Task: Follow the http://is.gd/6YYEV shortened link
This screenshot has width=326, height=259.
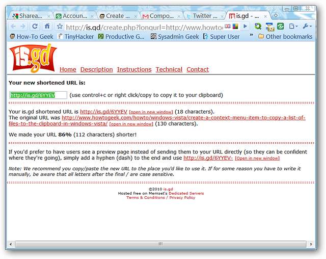Action: (103, 112)
